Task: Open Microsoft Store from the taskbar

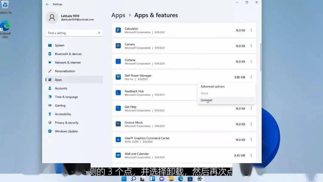Action: (x=190, y=179)
